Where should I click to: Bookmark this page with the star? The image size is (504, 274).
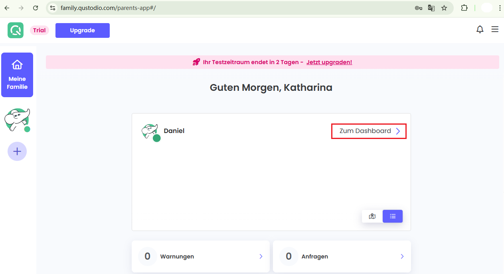click(444, 8)
